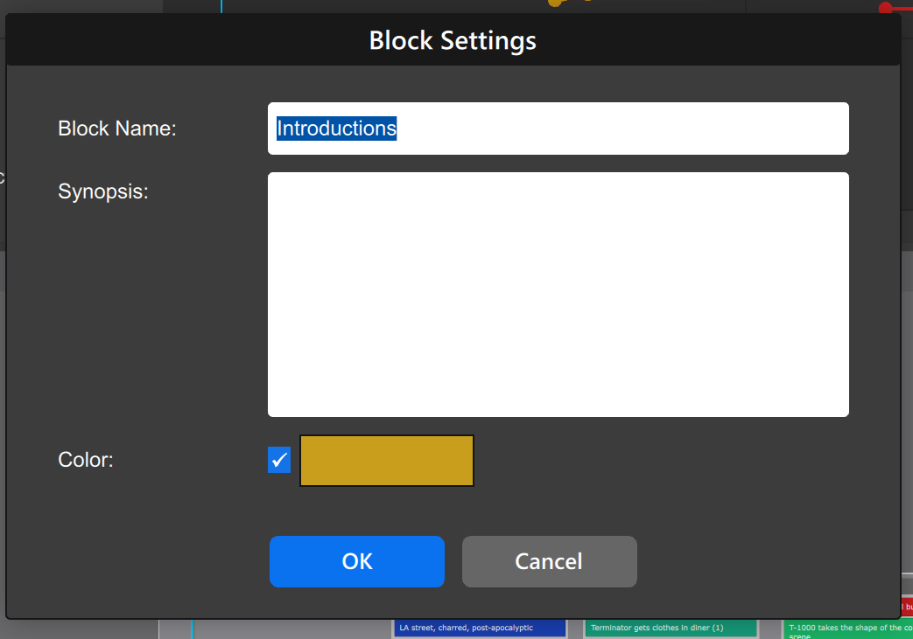The width and height of the screenshot is (913, 639).
Task: Confirm block settings with OK
Action: tap(356, 561)
